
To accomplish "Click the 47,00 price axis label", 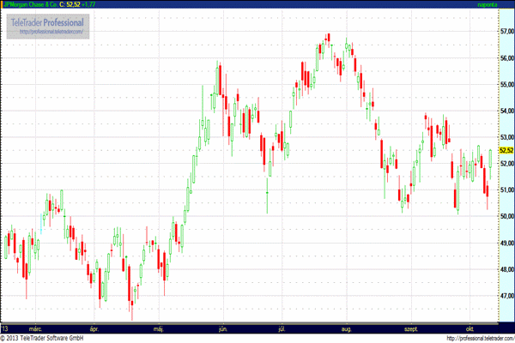I will [x=506, y=296].
